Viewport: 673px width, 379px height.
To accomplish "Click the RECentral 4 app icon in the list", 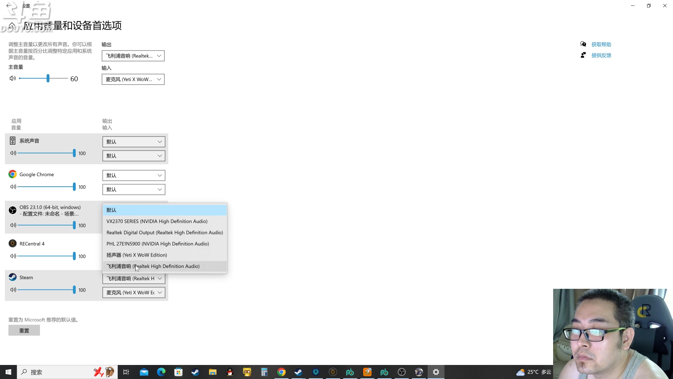I will coord(13,244).
